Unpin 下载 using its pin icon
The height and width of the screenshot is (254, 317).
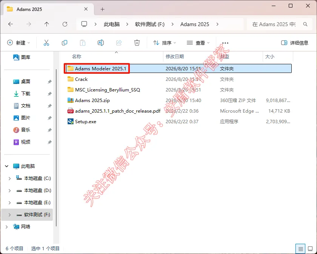click(49, 94)
